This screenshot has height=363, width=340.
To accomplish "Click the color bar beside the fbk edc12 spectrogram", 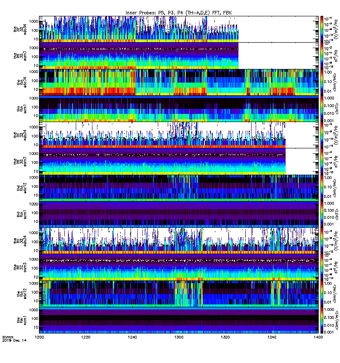I will [x=322, y=294].
